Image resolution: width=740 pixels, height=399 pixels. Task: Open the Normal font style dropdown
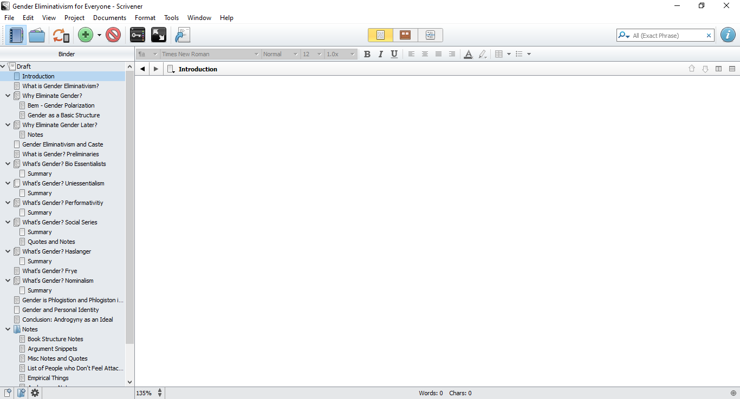click(280, 54)
